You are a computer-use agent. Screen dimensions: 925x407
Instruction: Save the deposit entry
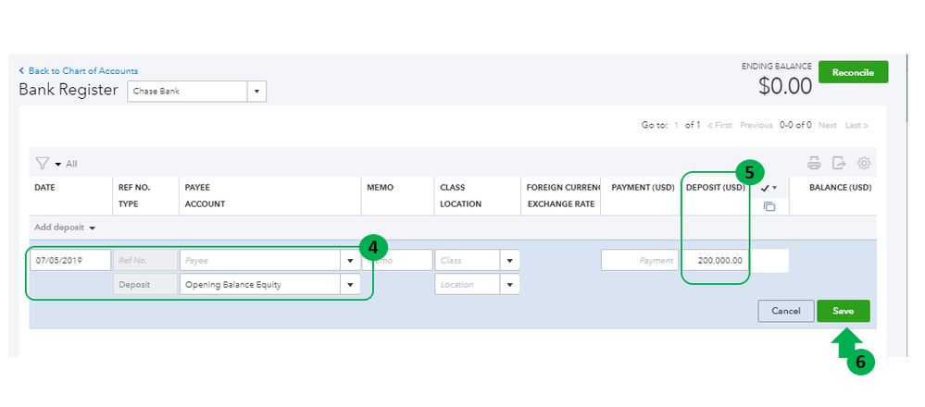843,311
